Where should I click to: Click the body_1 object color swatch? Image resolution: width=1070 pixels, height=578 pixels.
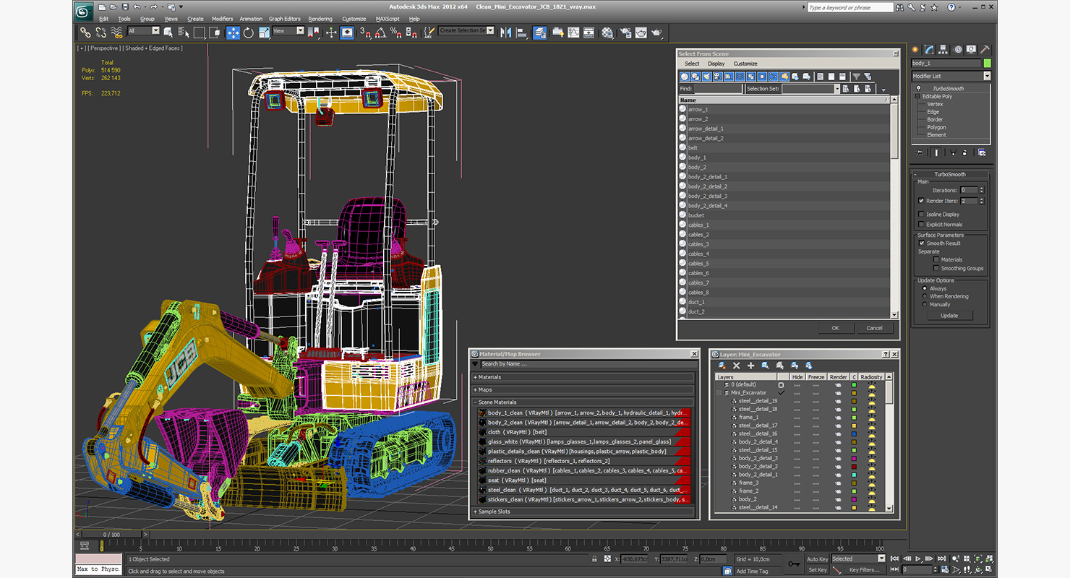(987, 64)
